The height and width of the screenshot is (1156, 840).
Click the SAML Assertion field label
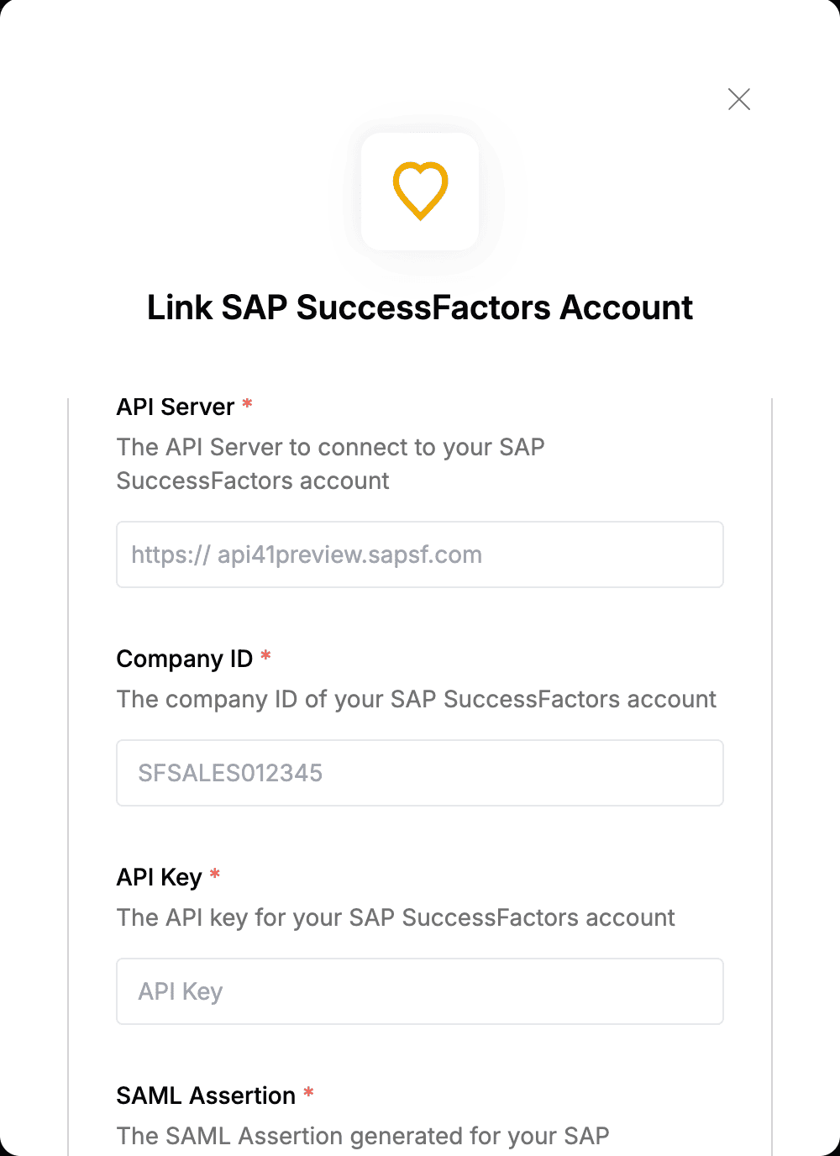pos(206,1096)
